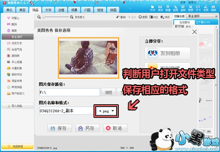Click the zoom-out magnifier icon

(x=39, y=17)
